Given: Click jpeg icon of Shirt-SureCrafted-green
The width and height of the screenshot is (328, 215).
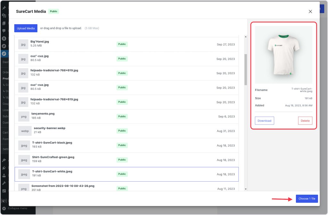Looking at the screenshot, I should (x=24, y=160).
